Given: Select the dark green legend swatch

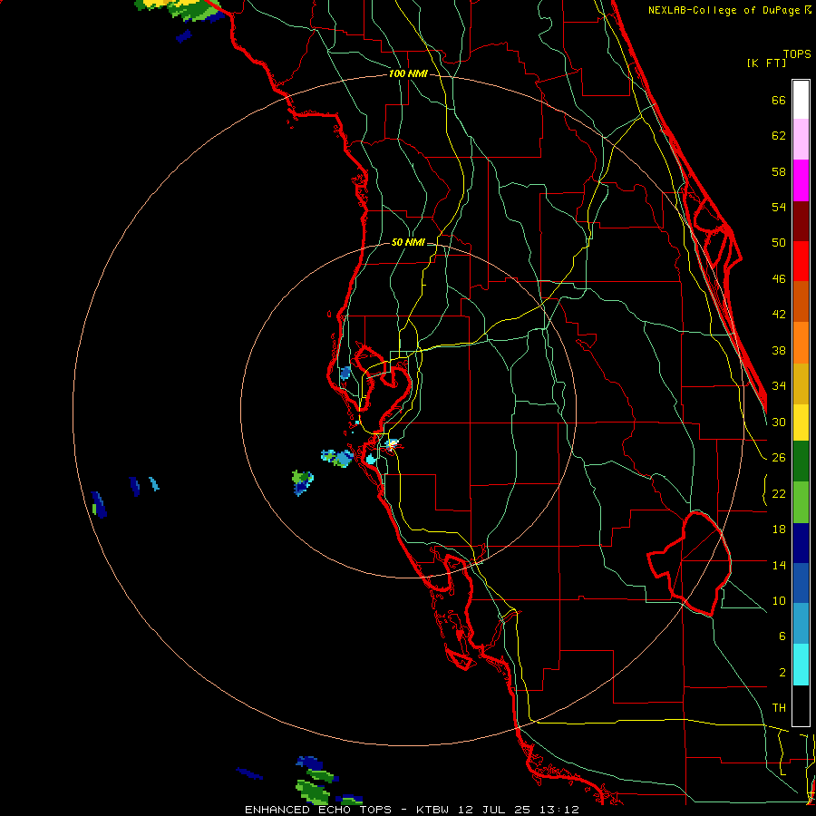Looking at the screenshot, I should click(801, 461).
